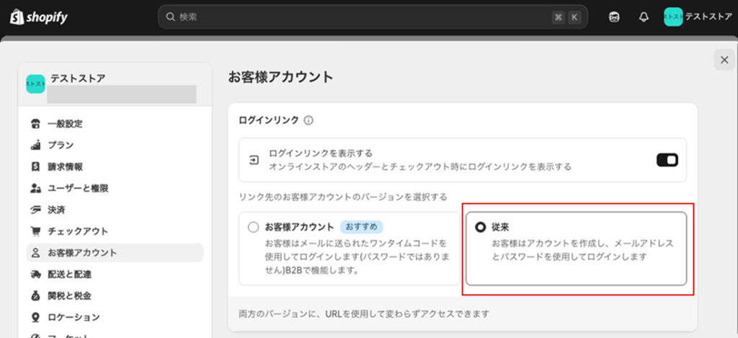Click the cart icon beside チェックアウト
738x338 pixels.
point(35,231)
